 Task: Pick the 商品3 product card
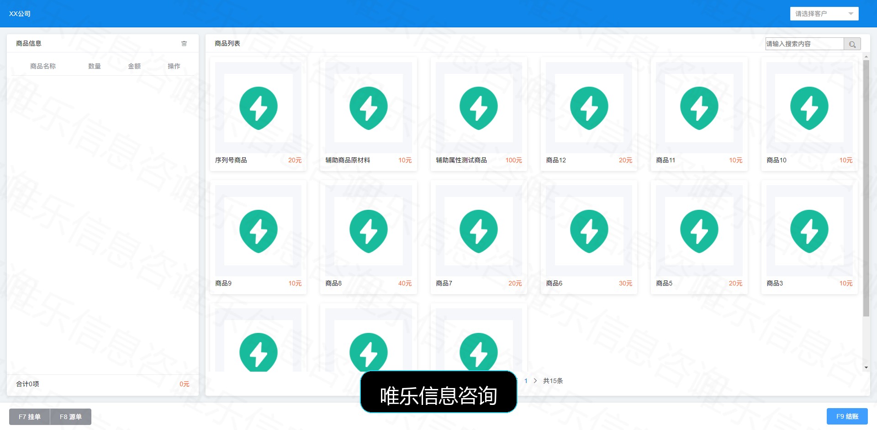point(809,237)
